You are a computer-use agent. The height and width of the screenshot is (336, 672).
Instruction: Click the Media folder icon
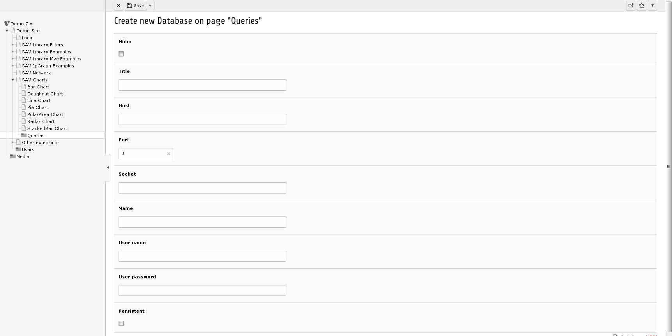pos(13,156)
